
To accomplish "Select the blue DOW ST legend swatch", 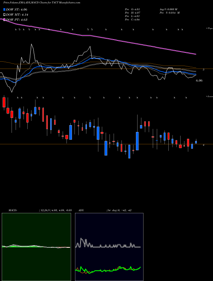I will point(5,10).
